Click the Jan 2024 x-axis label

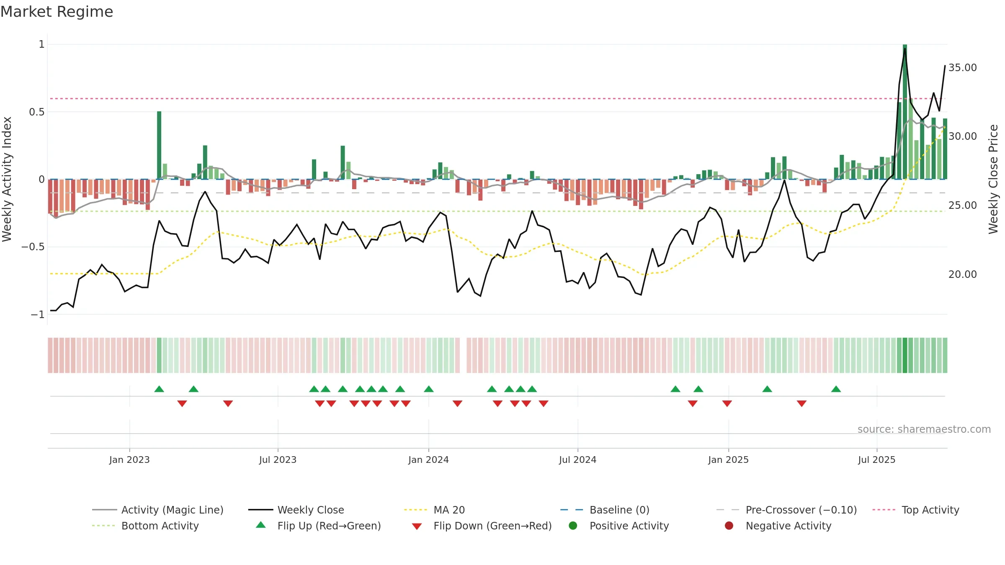pyautogui.click(x=428, y=460)
